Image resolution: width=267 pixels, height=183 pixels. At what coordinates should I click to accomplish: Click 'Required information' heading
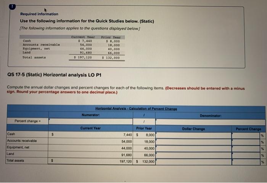tap(39, 14)
